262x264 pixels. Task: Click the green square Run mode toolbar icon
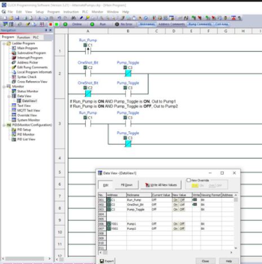(x=57, y=24)
